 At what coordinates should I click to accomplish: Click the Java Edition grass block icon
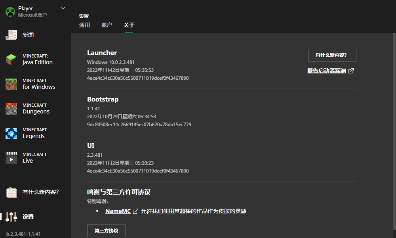point(11,59)
